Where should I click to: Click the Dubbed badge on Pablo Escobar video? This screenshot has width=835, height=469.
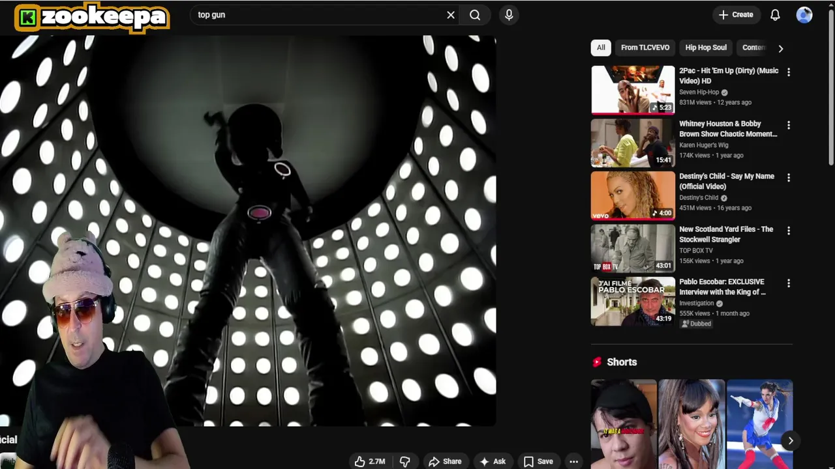click(x=695, y=324)
